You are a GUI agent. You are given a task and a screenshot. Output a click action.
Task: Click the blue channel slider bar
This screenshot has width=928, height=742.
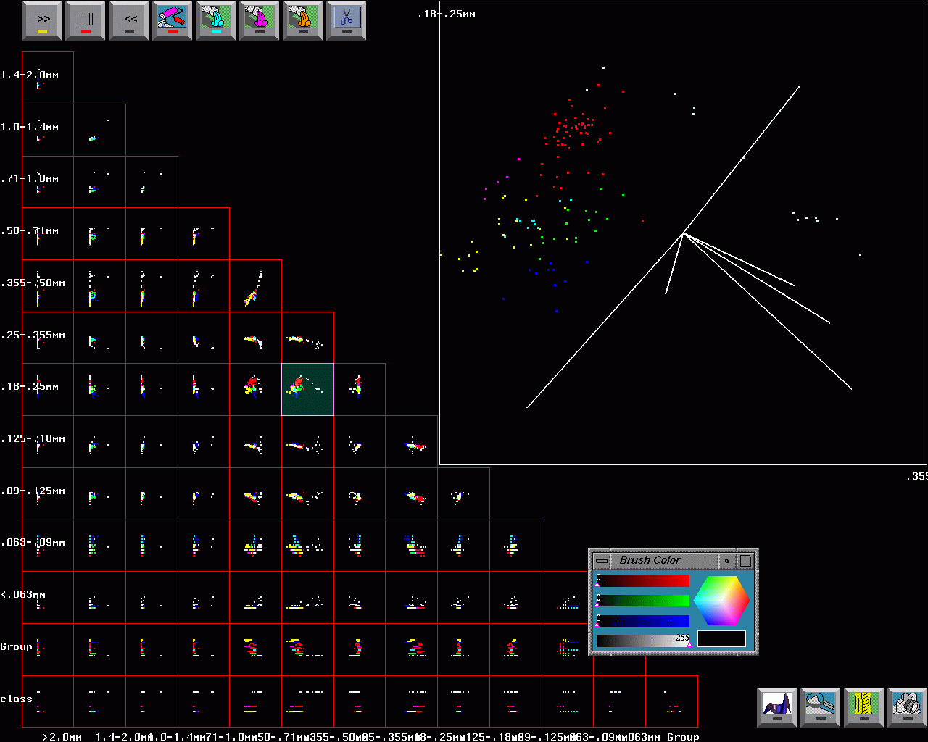[643, 621]
